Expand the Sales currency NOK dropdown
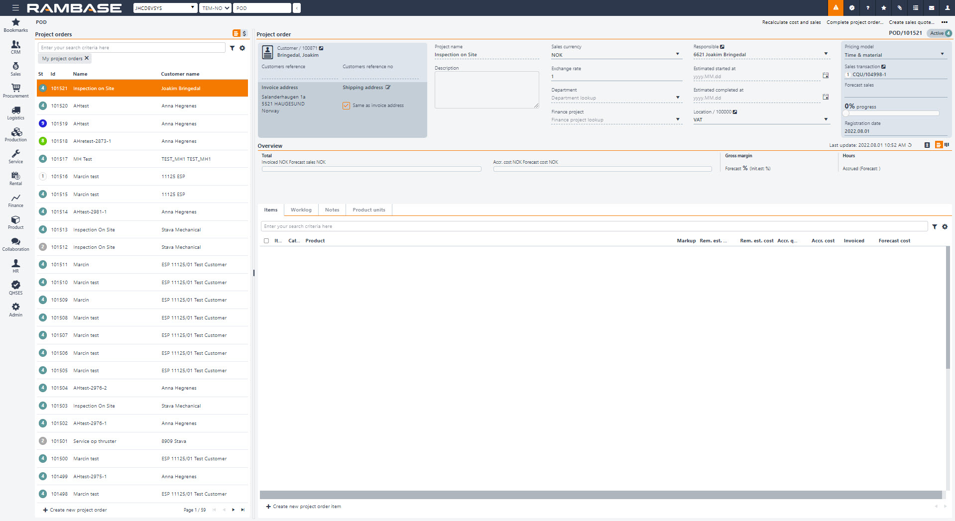Screen dimensions: 955x521 pyautogui.click(x=677, y=54)
